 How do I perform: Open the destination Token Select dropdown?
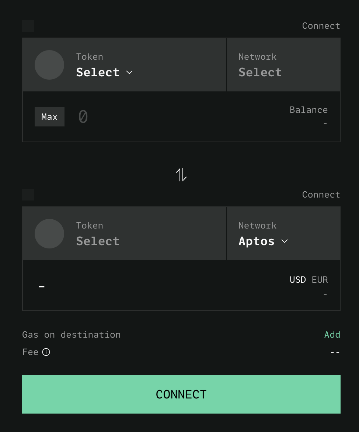pos(98,241)
